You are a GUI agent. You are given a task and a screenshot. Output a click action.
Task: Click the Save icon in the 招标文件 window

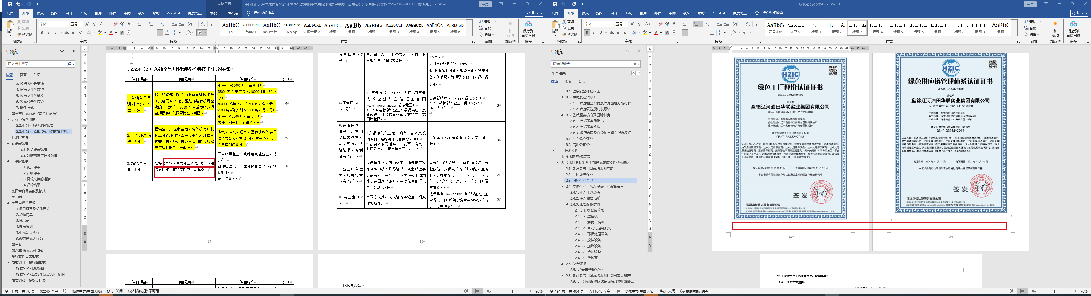tap(10, 4)
